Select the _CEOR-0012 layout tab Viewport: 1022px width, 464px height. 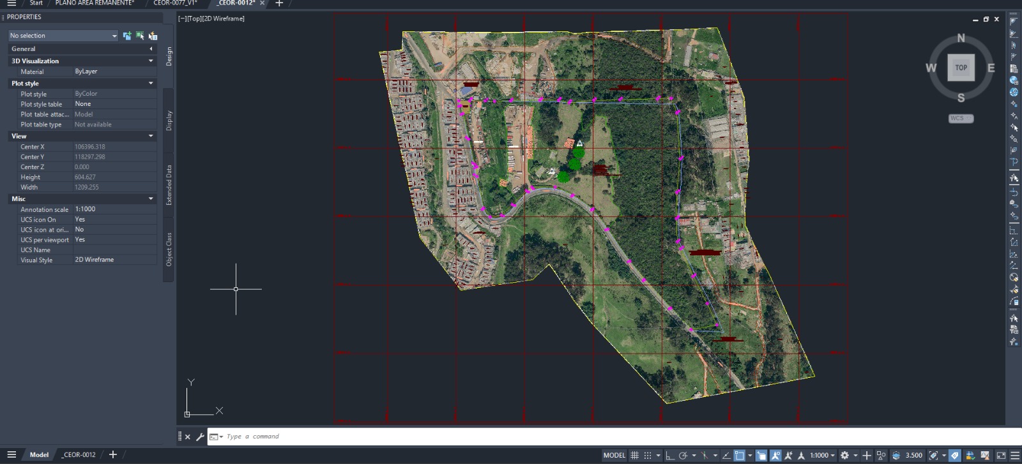point(79,455)
